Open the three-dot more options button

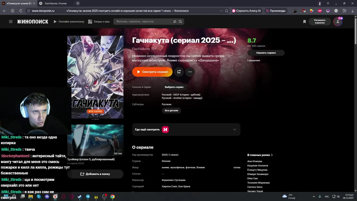click(190, 72)
